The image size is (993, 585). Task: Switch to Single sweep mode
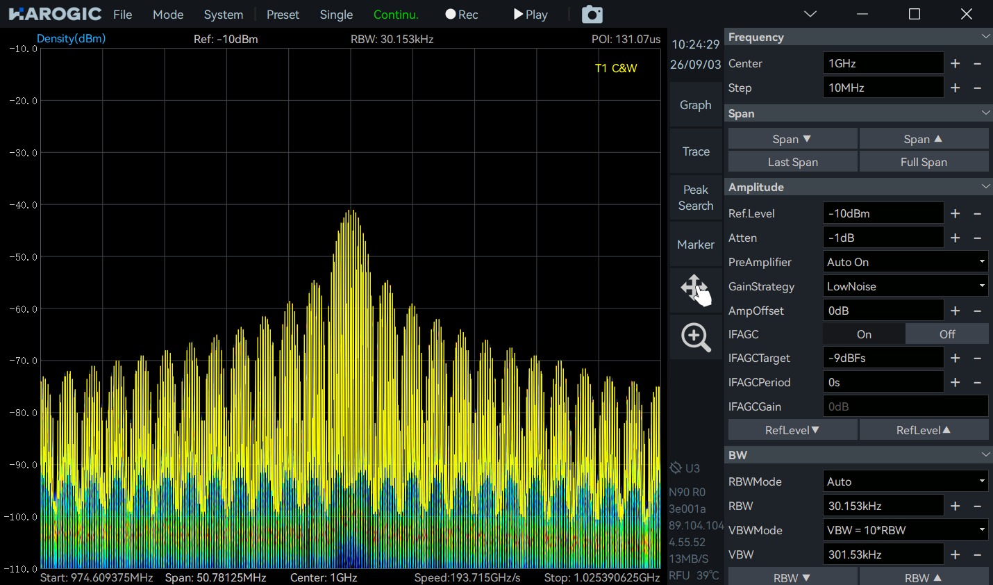pyautogui.click(x=336, y=15)
